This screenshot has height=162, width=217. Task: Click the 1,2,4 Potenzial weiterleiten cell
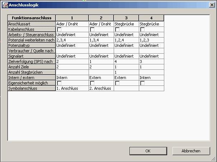pos(126,40)
